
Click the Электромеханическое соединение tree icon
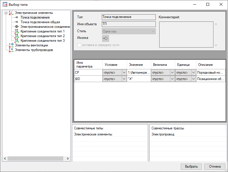click(17, 27)
